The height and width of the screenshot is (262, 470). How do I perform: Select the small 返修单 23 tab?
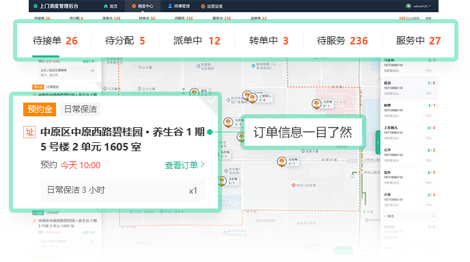[258, 18]
